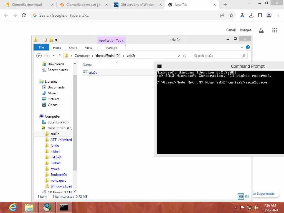284x213 pixels.
Task: Open Chrome Labs flask icon in toolbar
Action: (x=242, y=16)
